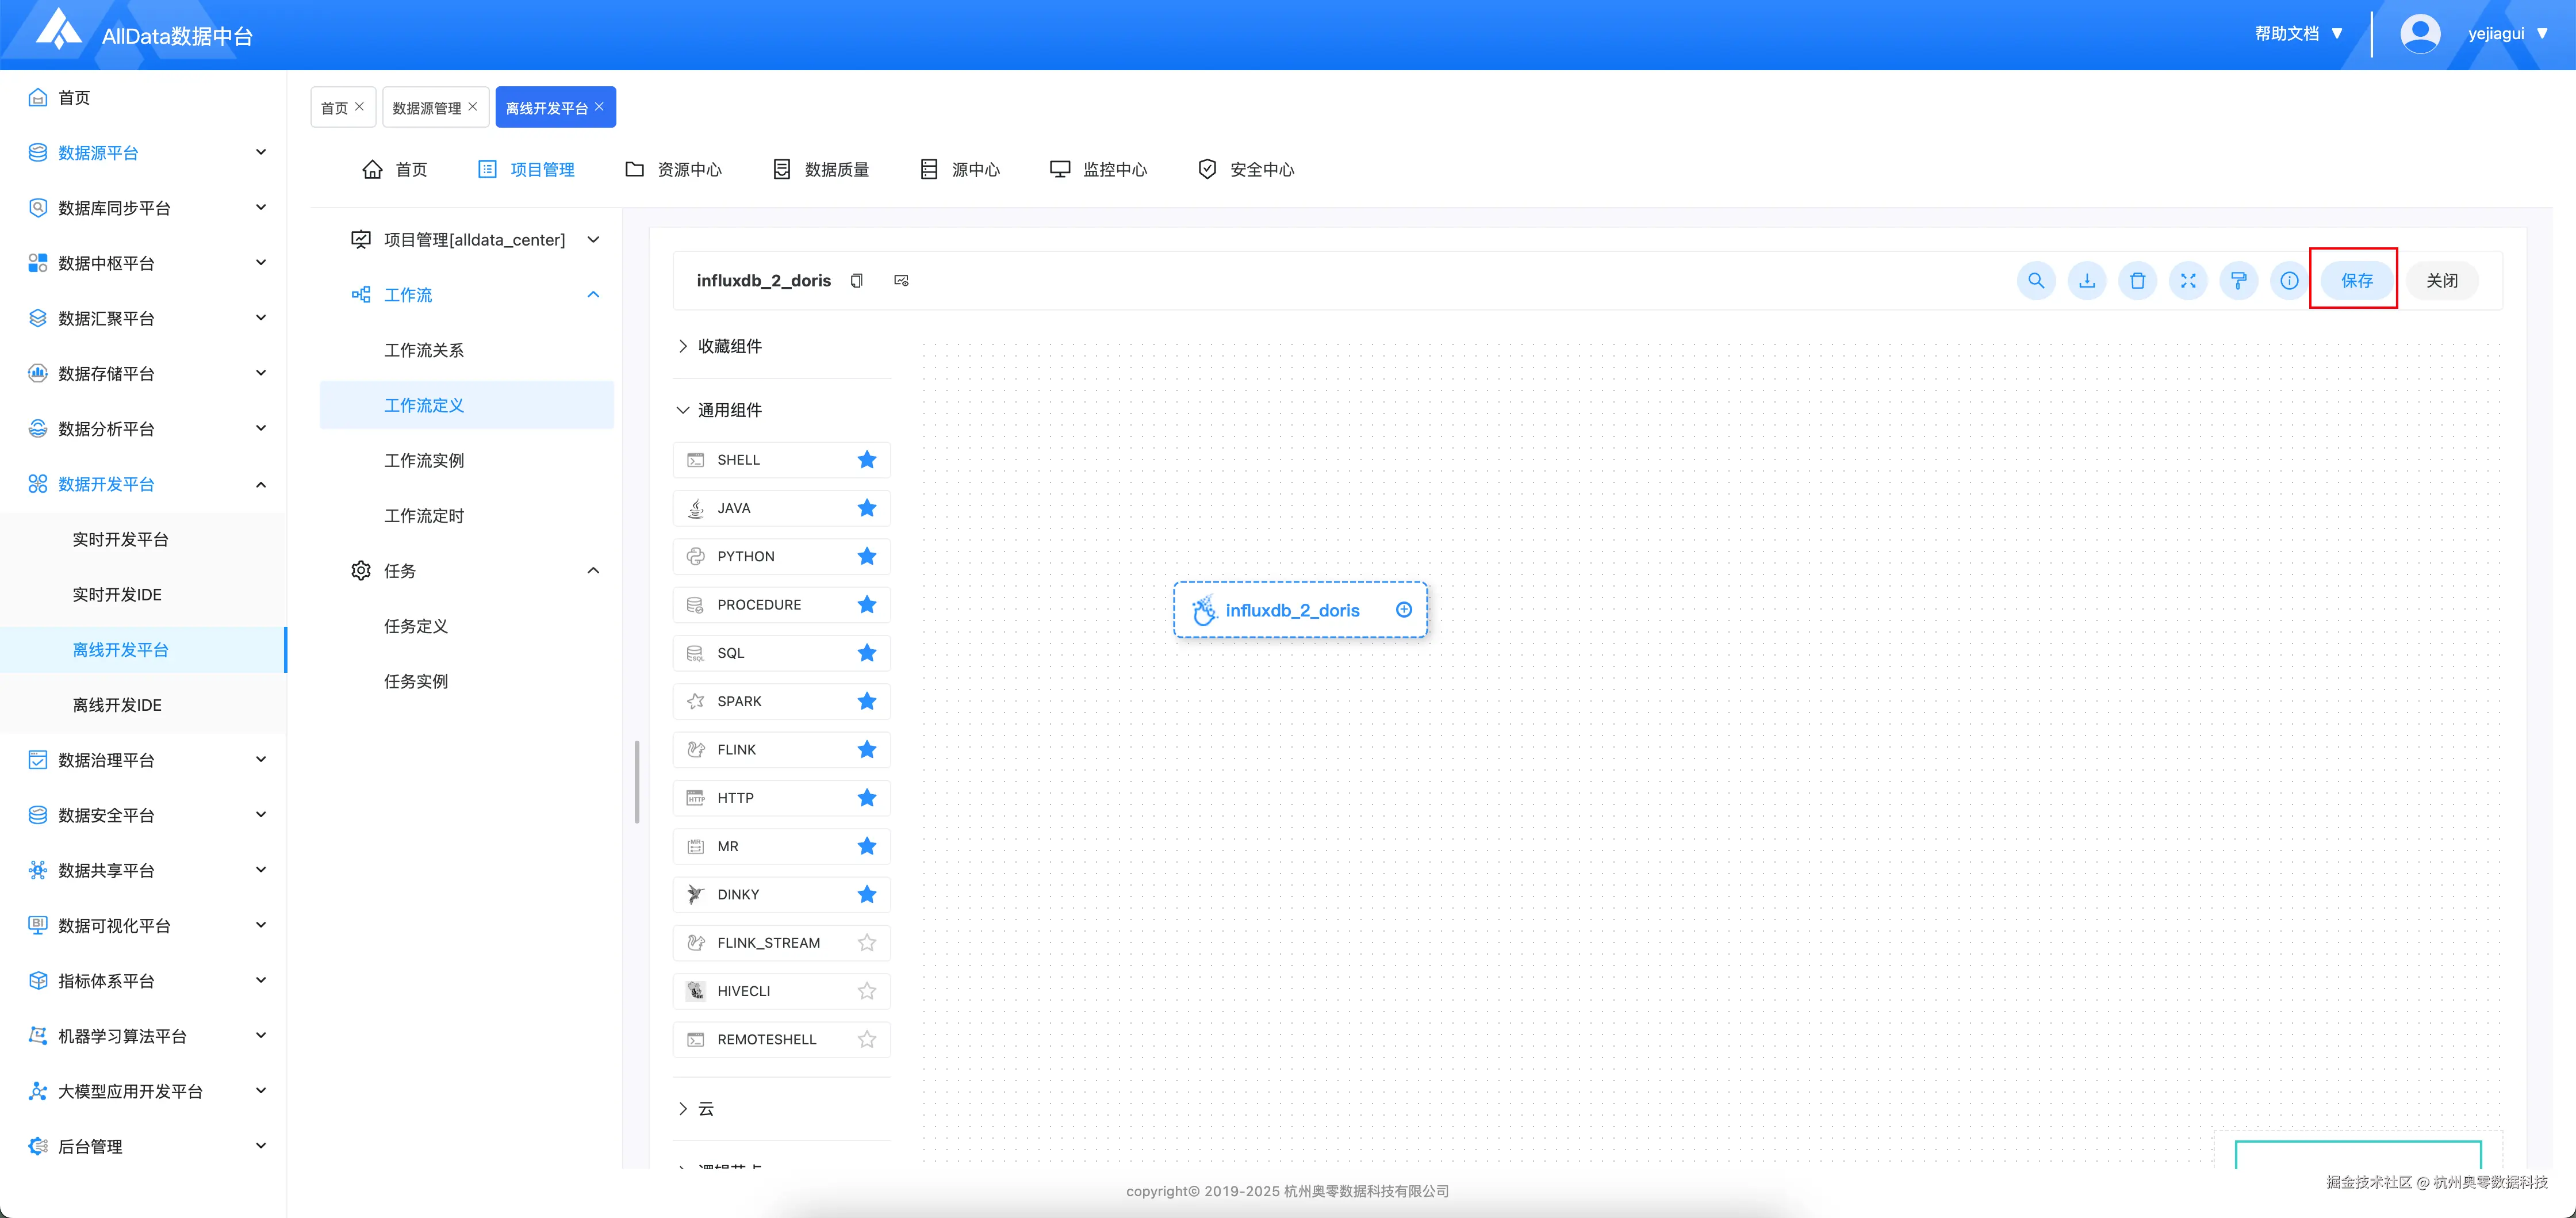Favorite the HIVECLI component star
2576x1218 pixels.
(867, 991)
